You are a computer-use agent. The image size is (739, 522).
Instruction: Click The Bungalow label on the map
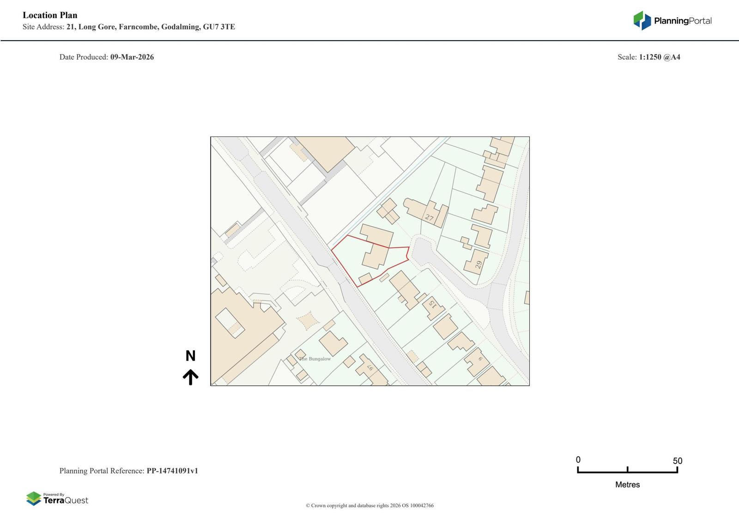315,359
